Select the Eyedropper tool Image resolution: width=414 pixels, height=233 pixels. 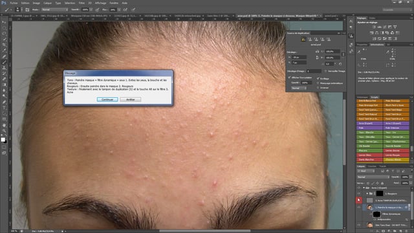tap(4, 50)
